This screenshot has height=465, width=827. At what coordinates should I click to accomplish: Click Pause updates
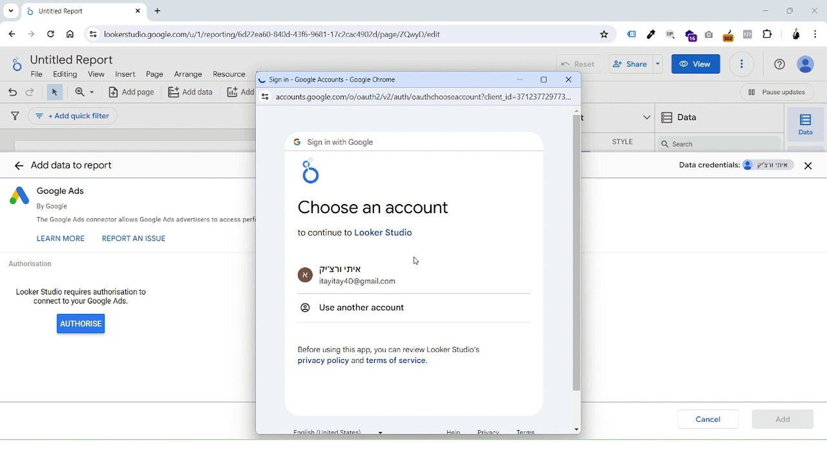click(777, 92)
